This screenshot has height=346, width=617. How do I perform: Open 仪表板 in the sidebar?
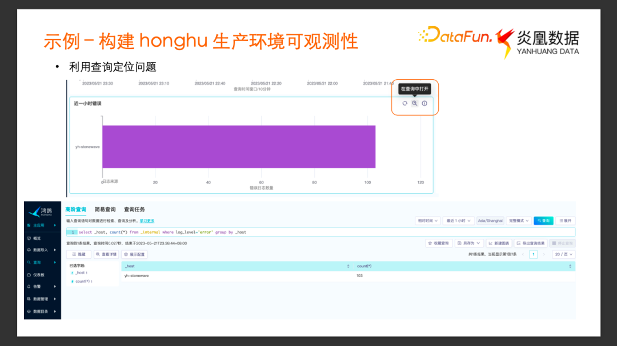38,275
